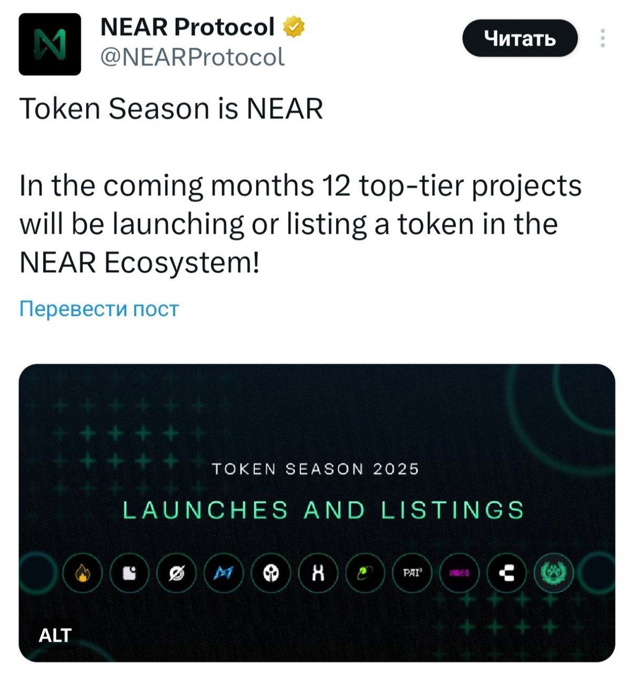Open the @NEARProtocol handle
The width and height of the screenshot is (634, 673).
click(x=192, y=57)
